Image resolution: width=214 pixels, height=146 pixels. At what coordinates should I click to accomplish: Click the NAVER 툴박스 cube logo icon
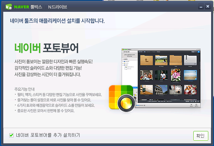pos(9,6)
